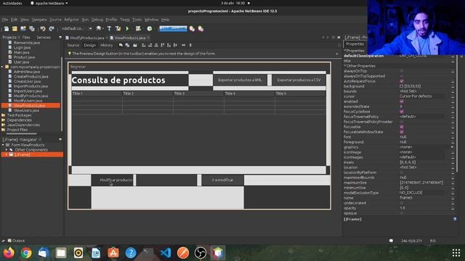Switch to the Source view tab
This screenshot has width=465, height=261.
(73, 45)
